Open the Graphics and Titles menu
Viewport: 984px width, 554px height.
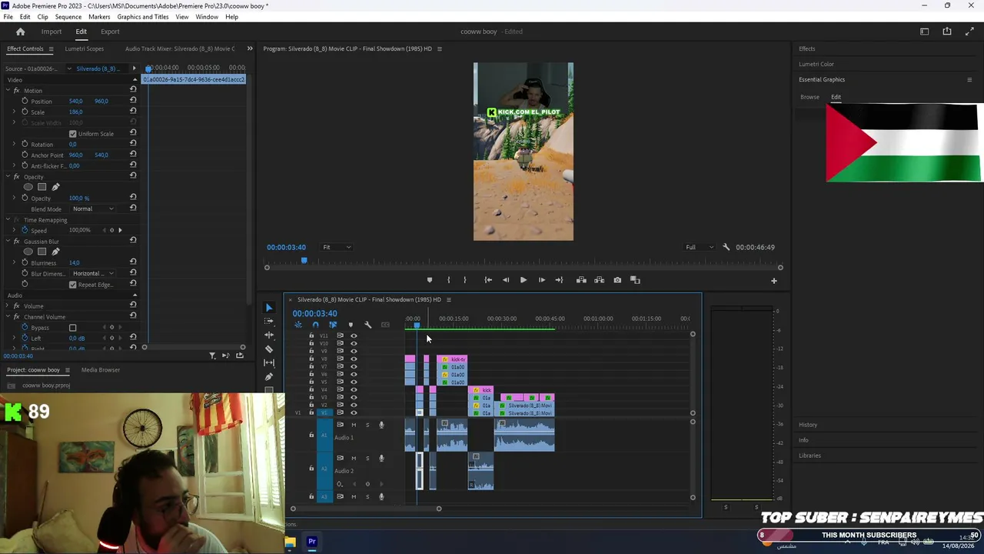point(143,17)
